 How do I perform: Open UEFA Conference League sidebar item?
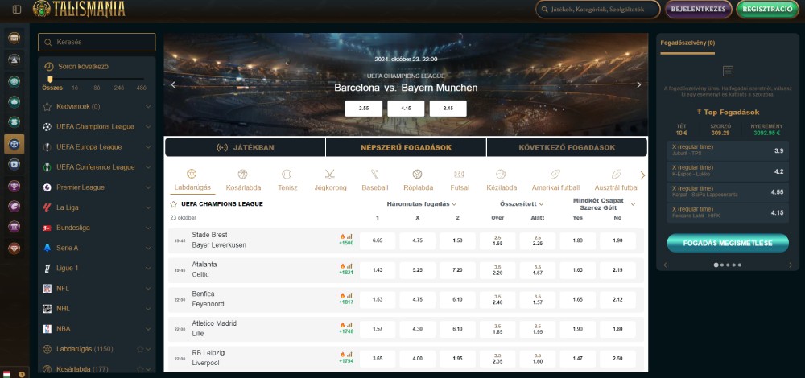97,167
